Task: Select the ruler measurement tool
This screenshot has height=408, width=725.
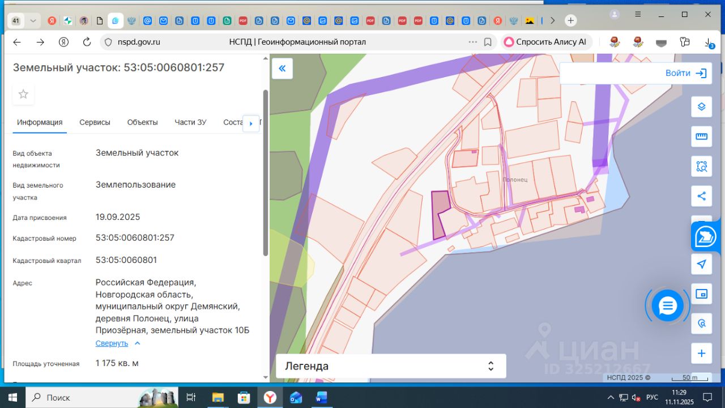Action: click(701, 137)
